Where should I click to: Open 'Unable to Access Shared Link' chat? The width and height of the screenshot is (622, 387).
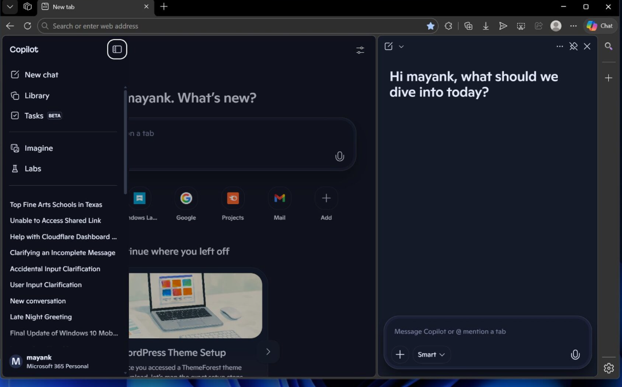point(56,220)
